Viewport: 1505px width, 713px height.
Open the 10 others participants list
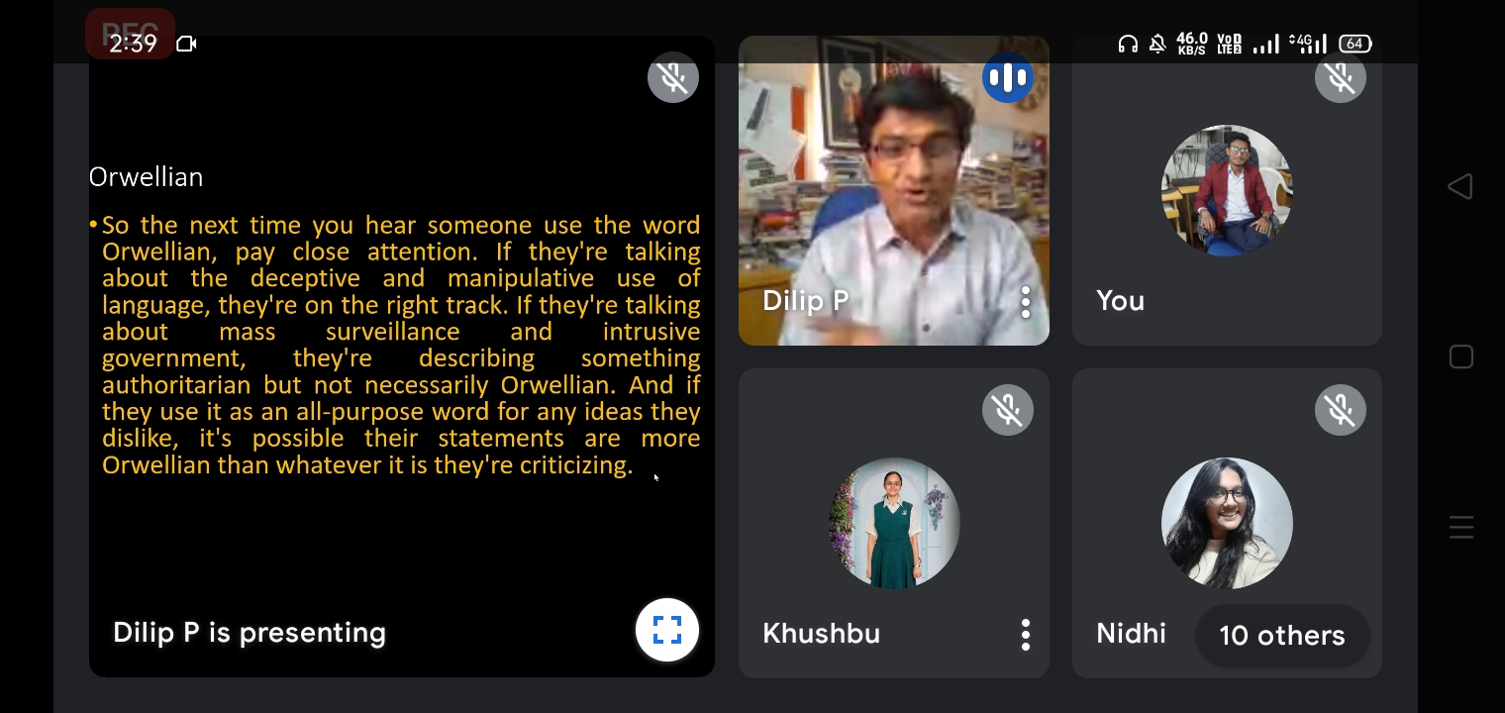(x=1282, y=636)
